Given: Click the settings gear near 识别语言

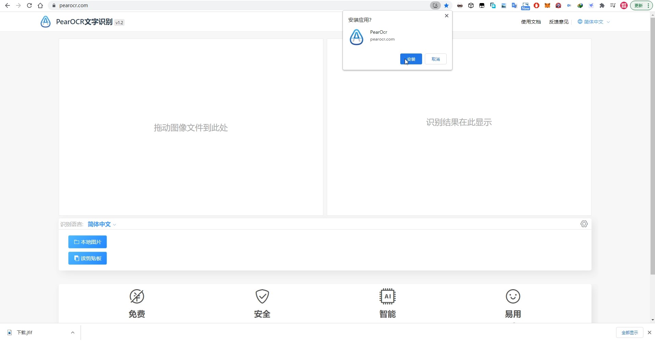Looking at the screenshot, I should coord(584,224).
